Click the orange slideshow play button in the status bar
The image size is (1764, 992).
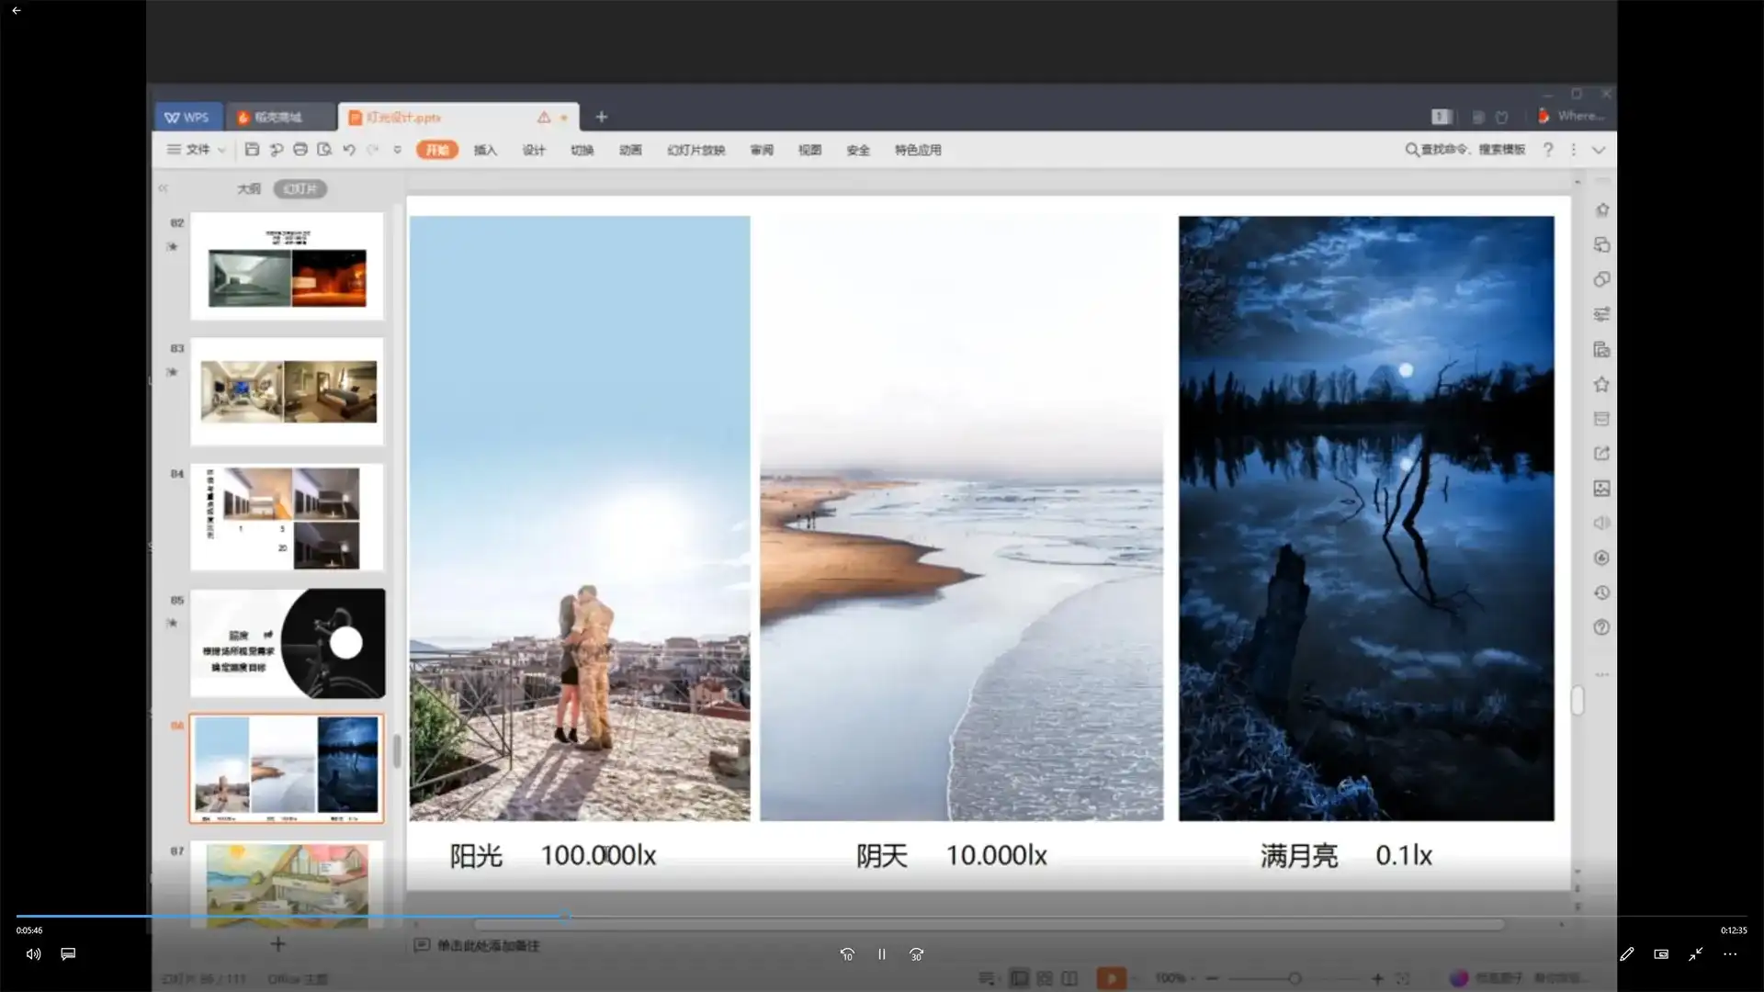pos(1111,978)
